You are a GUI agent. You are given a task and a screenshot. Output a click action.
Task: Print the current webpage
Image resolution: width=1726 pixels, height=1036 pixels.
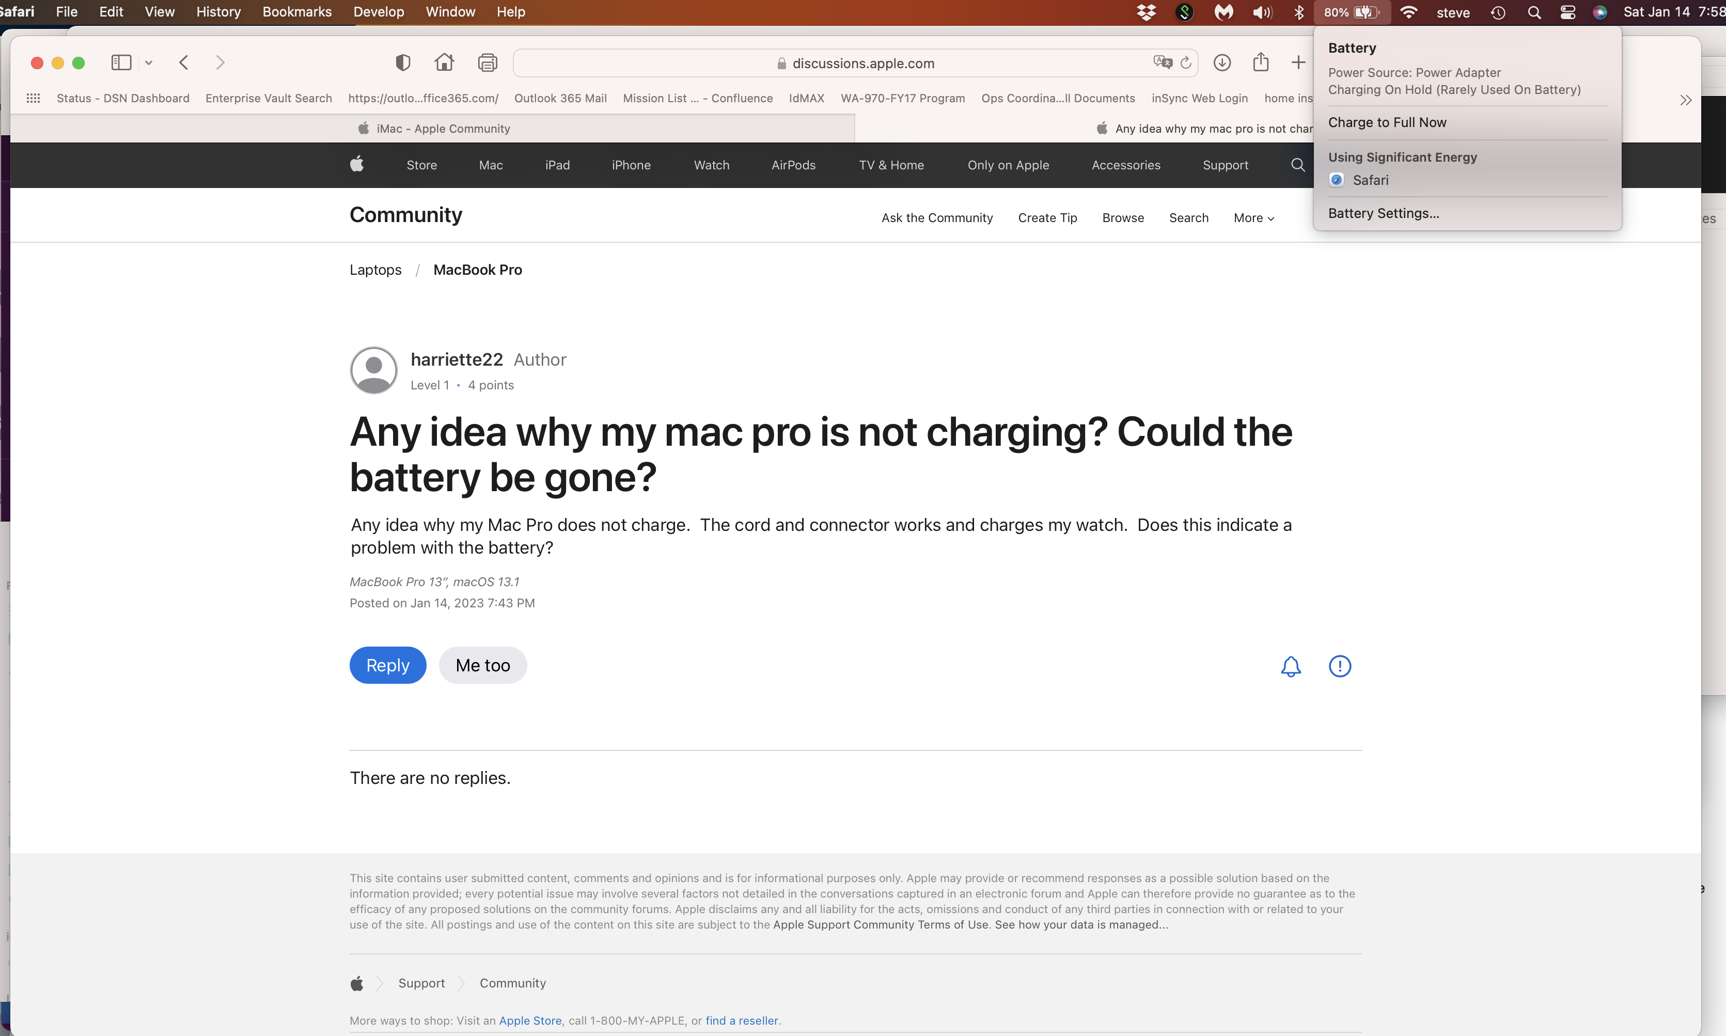click(488, 62)
